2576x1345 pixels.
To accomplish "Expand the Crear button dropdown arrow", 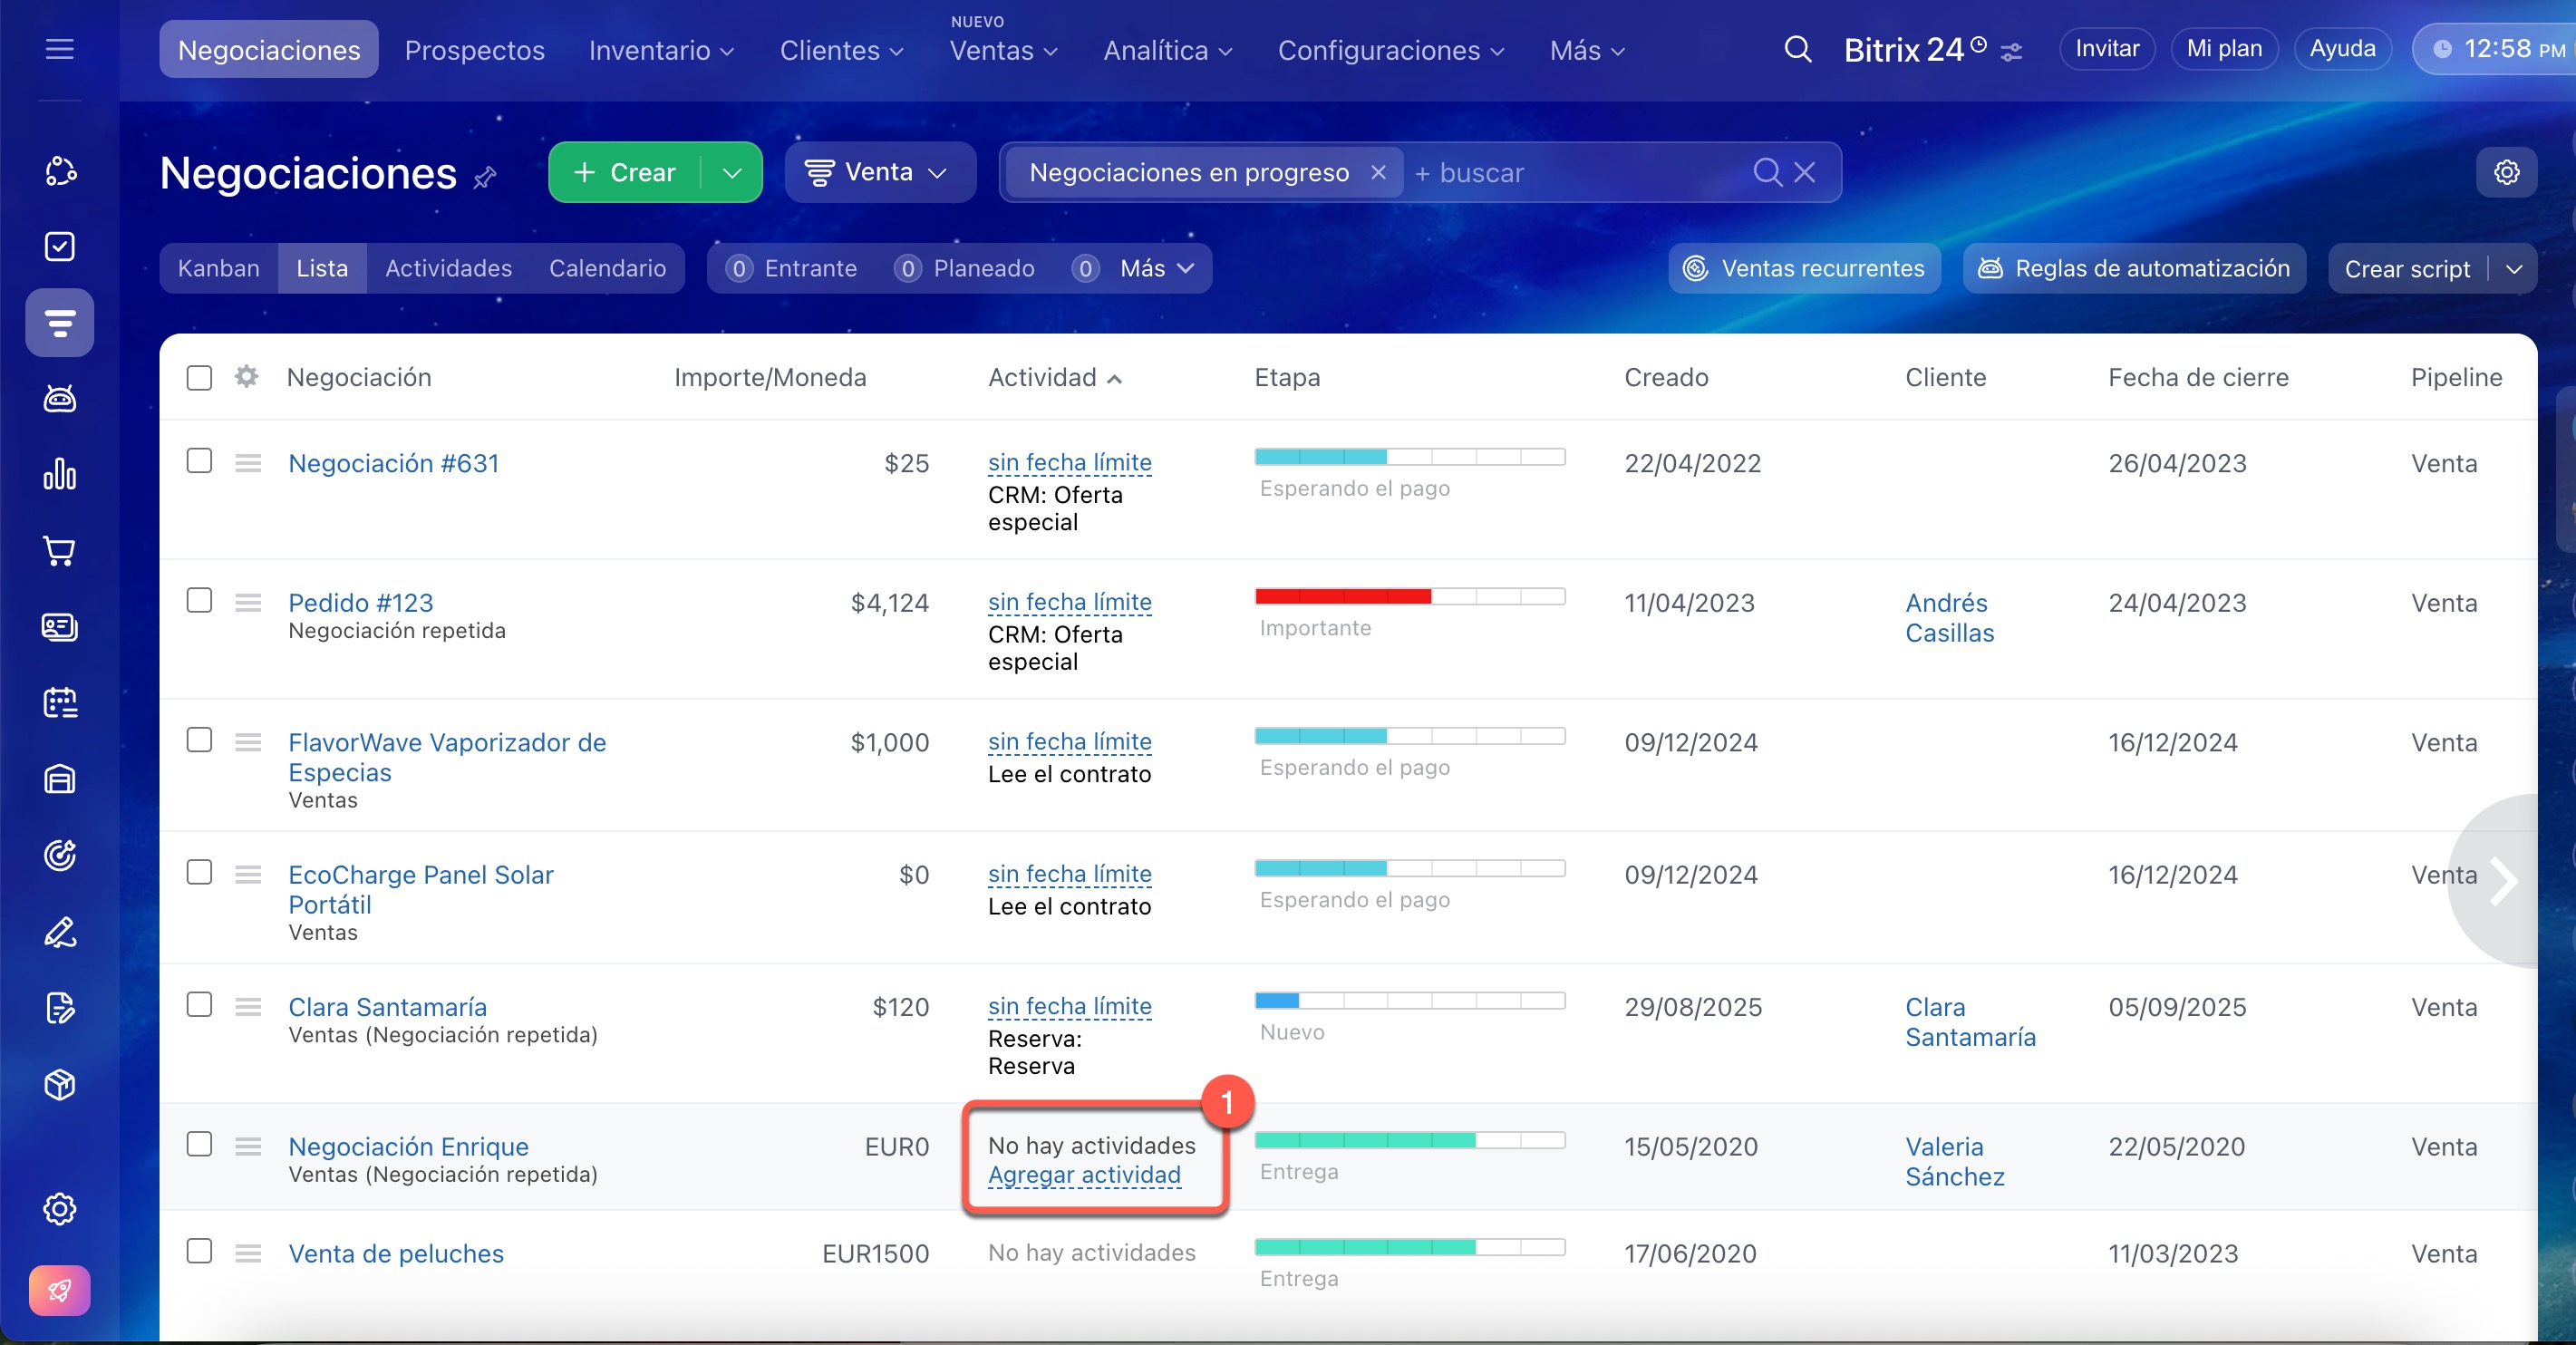I will click(x=732, y=172).
